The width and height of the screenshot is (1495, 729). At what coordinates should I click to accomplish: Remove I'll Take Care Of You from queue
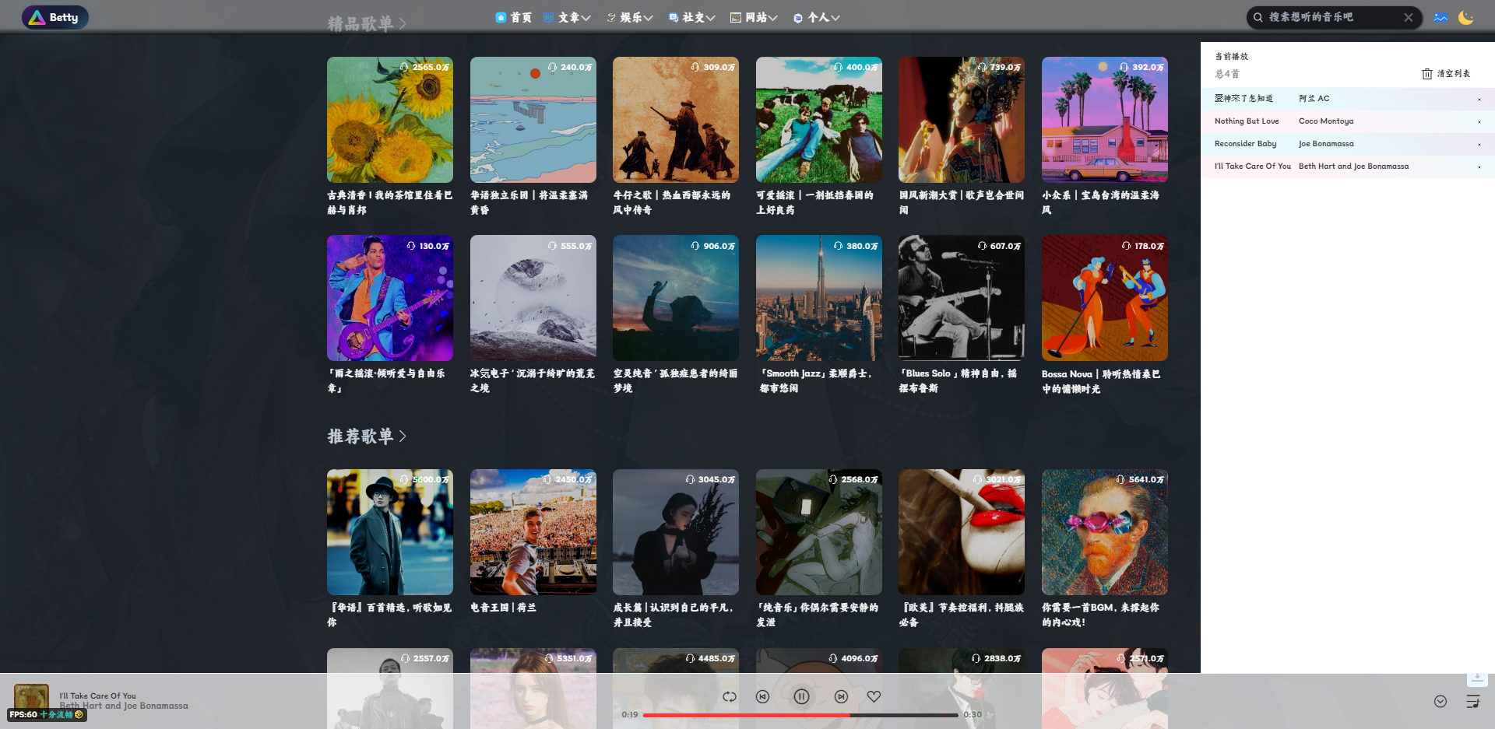click(x=1479, y=166)
